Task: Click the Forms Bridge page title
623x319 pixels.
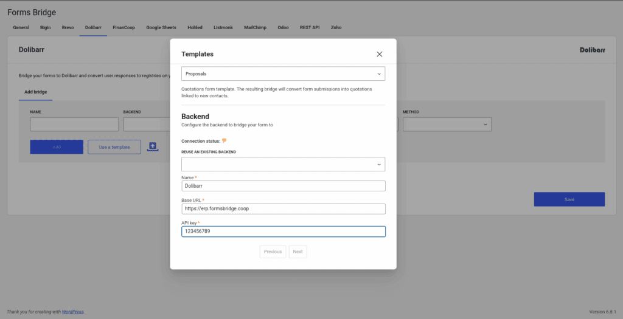Action: [x=32, y=12]
